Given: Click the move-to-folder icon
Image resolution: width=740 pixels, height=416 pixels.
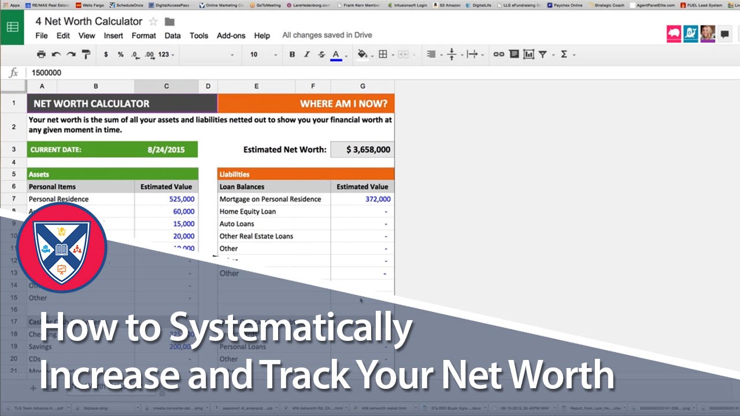Looking at the screenshot, I should pyautogui.click(x=169, y=21).
